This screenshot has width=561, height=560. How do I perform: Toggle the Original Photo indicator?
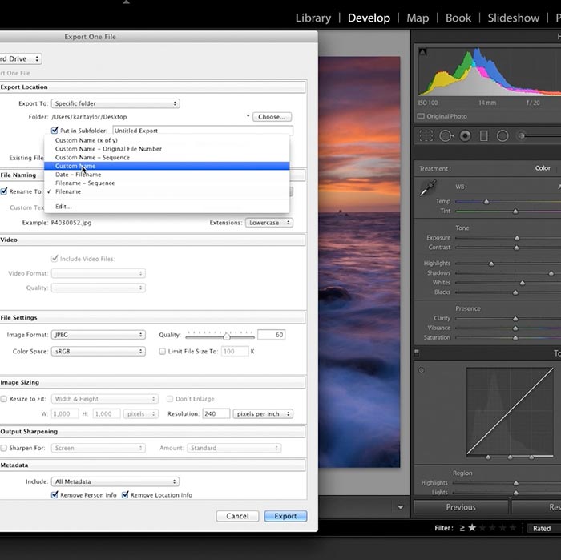coord(421,116)
